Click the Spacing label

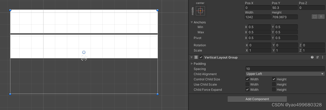200,69
